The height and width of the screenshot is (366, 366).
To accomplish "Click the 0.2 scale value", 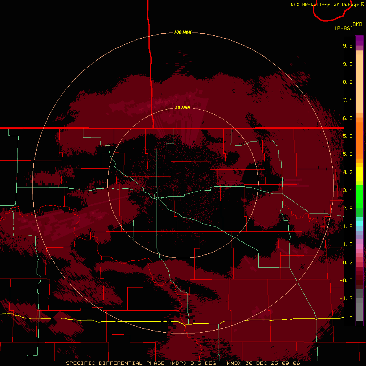I will (348, 262).
